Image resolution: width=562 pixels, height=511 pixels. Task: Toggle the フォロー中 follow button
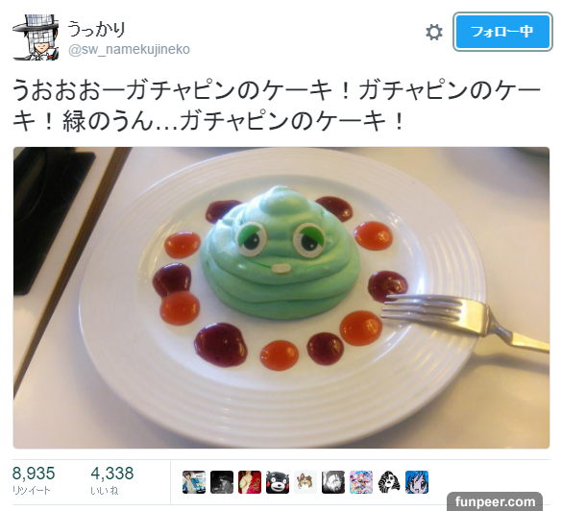[502, 32]
